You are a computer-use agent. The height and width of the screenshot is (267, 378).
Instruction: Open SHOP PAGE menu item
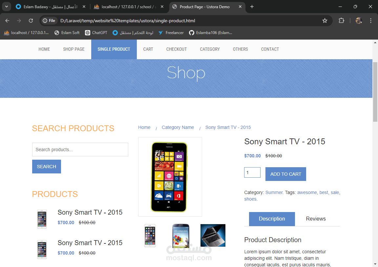point(74,49)
